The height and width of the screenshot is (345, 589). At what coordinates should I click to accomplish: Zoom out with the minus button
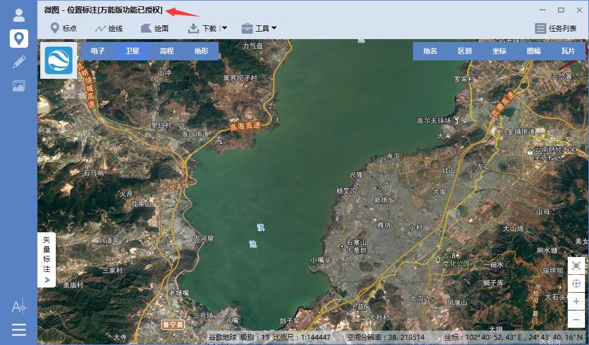click(576, 320)
